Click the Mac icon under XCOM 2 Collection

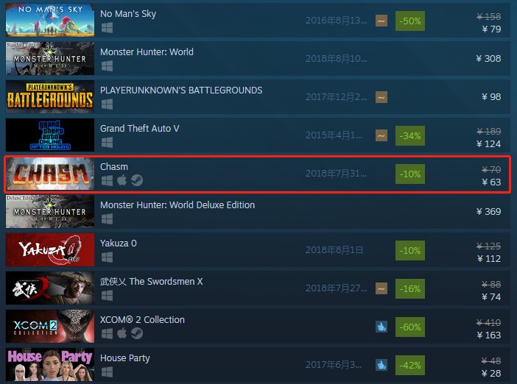pos(122,333)
